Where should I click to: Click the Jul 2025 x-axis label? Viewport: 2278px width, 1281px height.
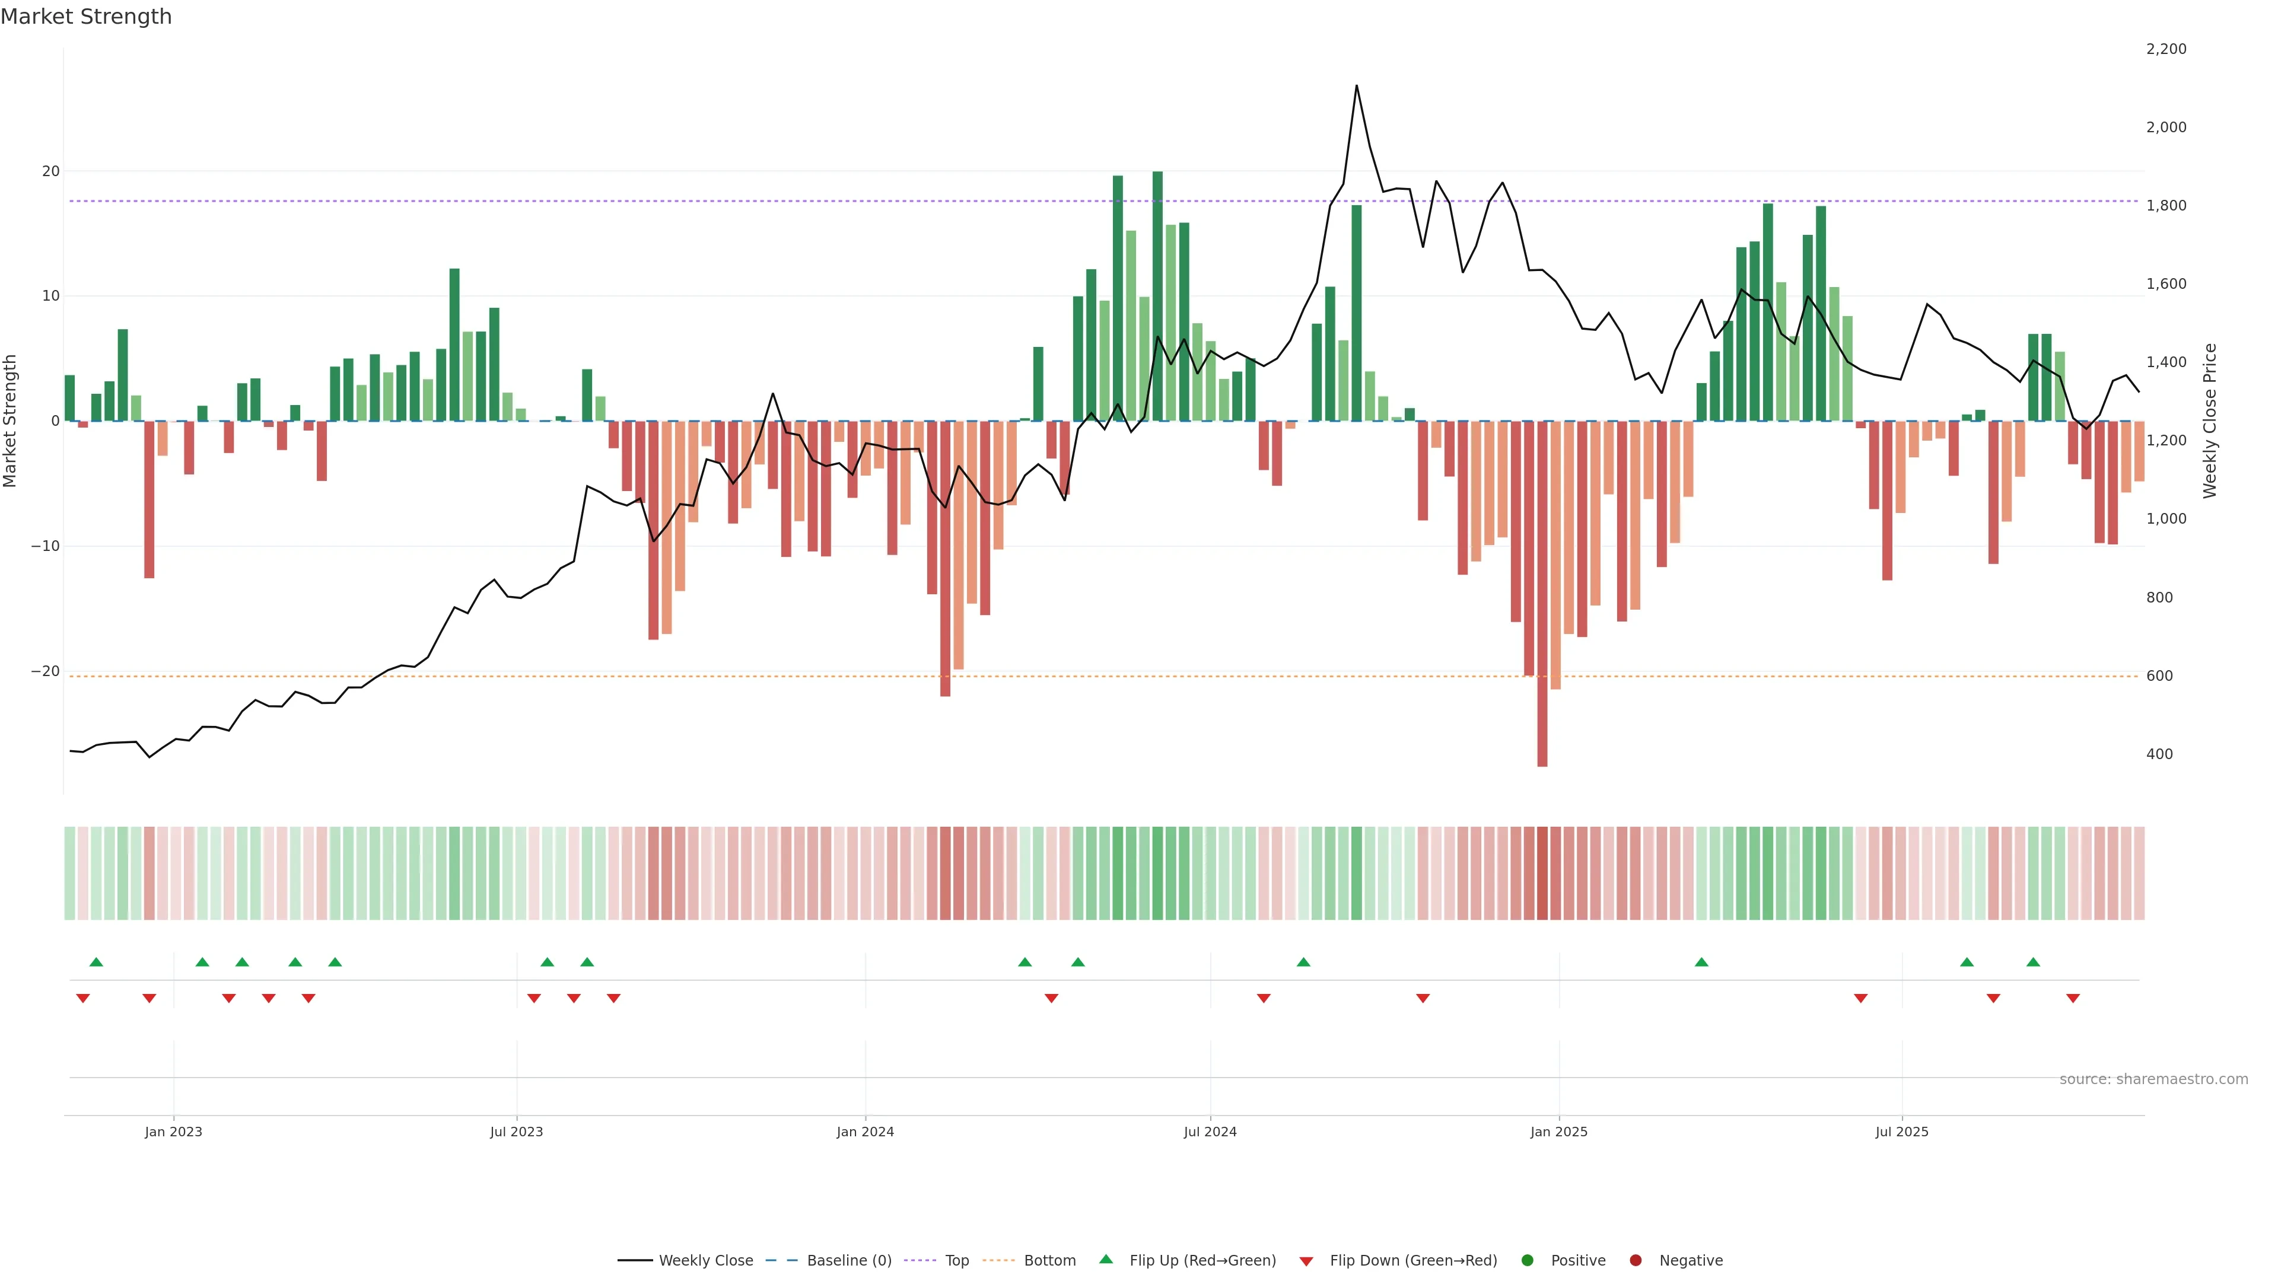pyautogui.click(x=1901, y=1132)
